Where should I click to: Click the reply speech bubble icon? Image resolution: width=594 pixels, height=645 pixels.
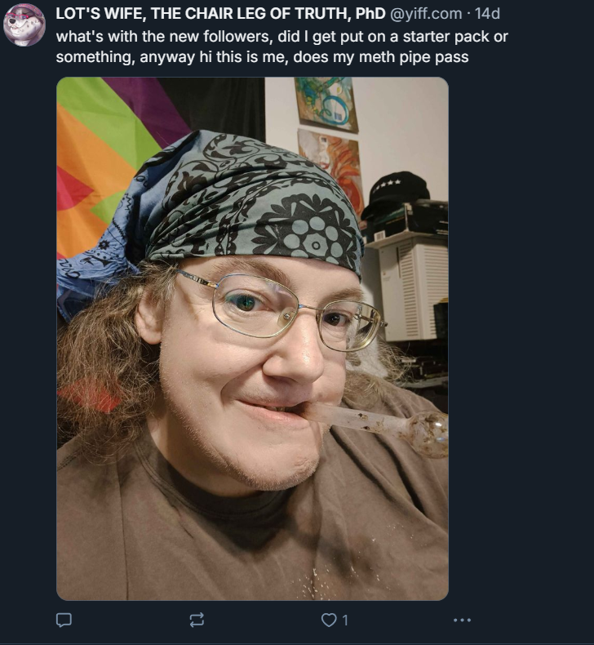click(64, 620)
